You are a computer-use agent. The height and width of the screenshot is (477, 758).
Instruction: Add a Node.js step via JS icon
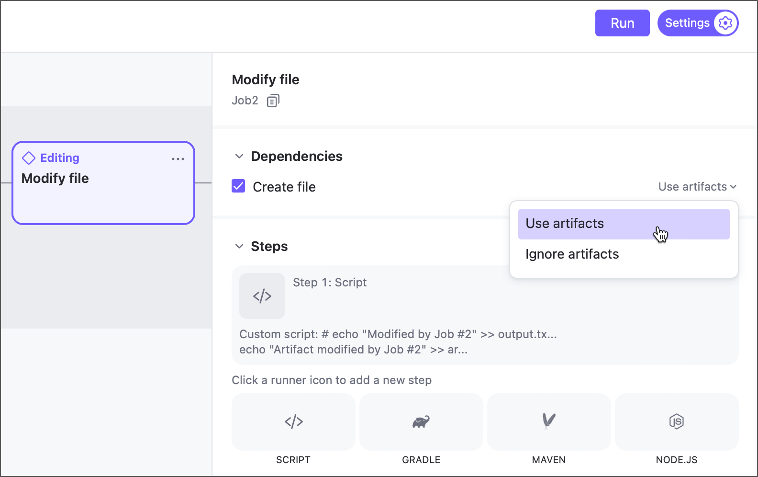677,422
